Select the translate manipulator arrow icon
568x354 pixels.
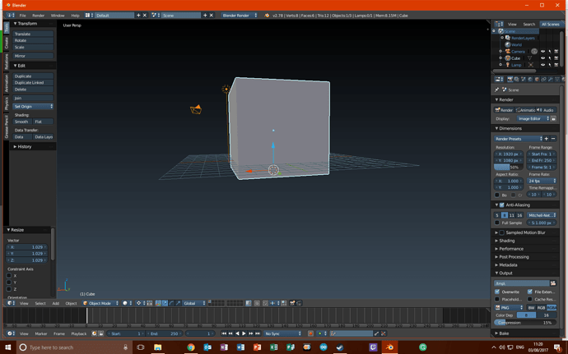point(165,303)
